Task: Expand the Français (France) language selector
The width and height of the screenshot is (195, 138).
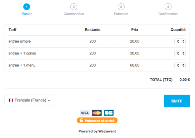Action: [x=29, y=100]
